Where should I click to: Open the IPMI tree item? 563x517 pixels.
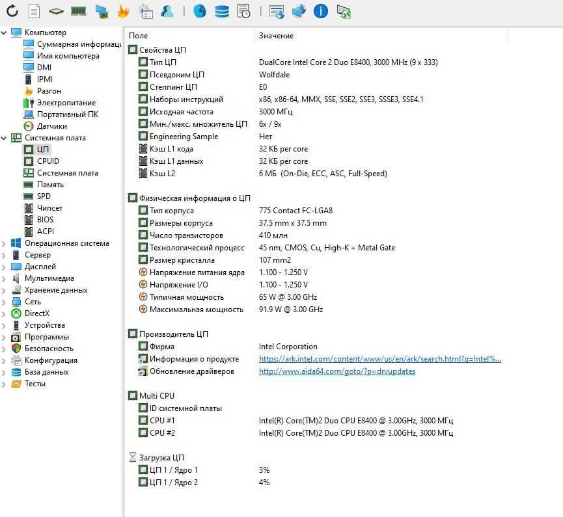[x=45, y=79]
